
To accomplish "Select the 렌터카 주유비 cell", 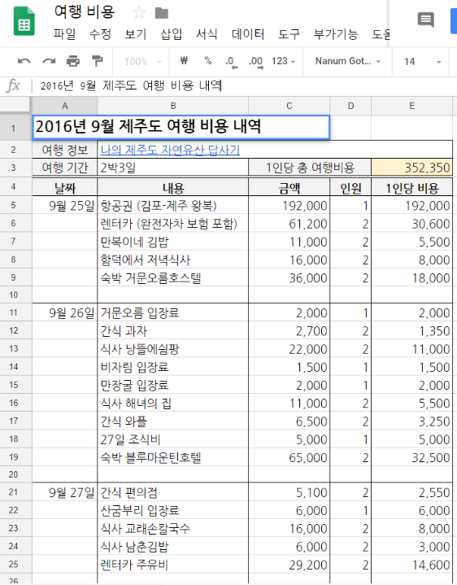I will [x=173, y=565].
